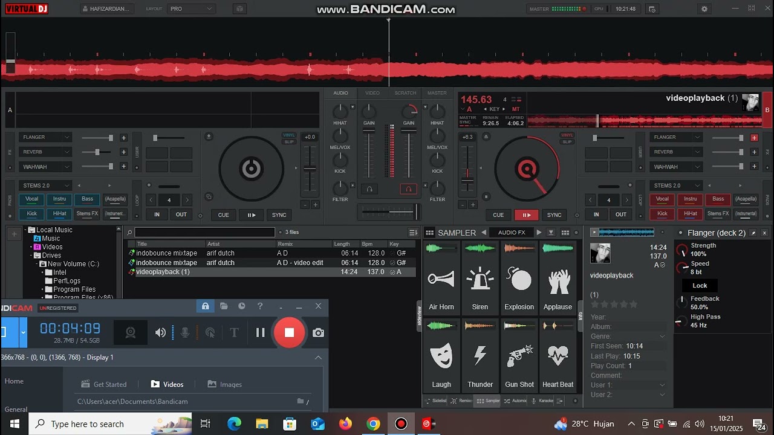Toggle MT master tempo on right deck
Viewport: 774px width, 435px height.
(x=516, y=109)
